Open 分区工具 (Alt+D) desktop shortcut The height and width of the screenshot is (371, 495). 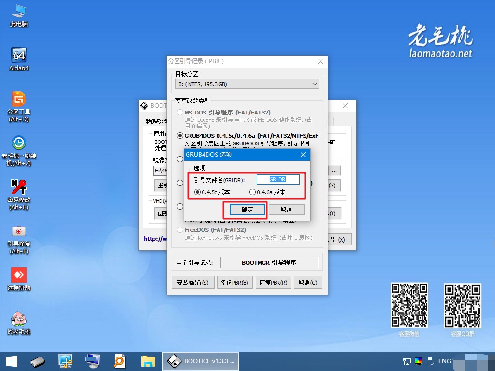click(x=19, y=107)
